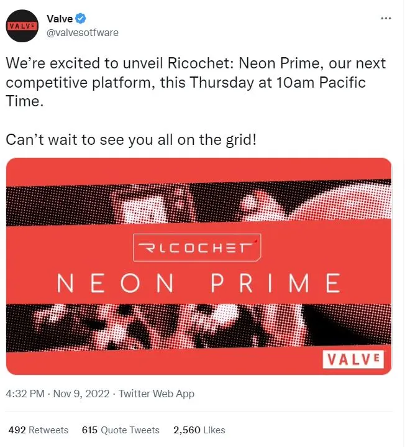This screenshot has height=447, width=405.
Task: Click the "Can't wait to see you" line
Action: [x=131, y=139]
